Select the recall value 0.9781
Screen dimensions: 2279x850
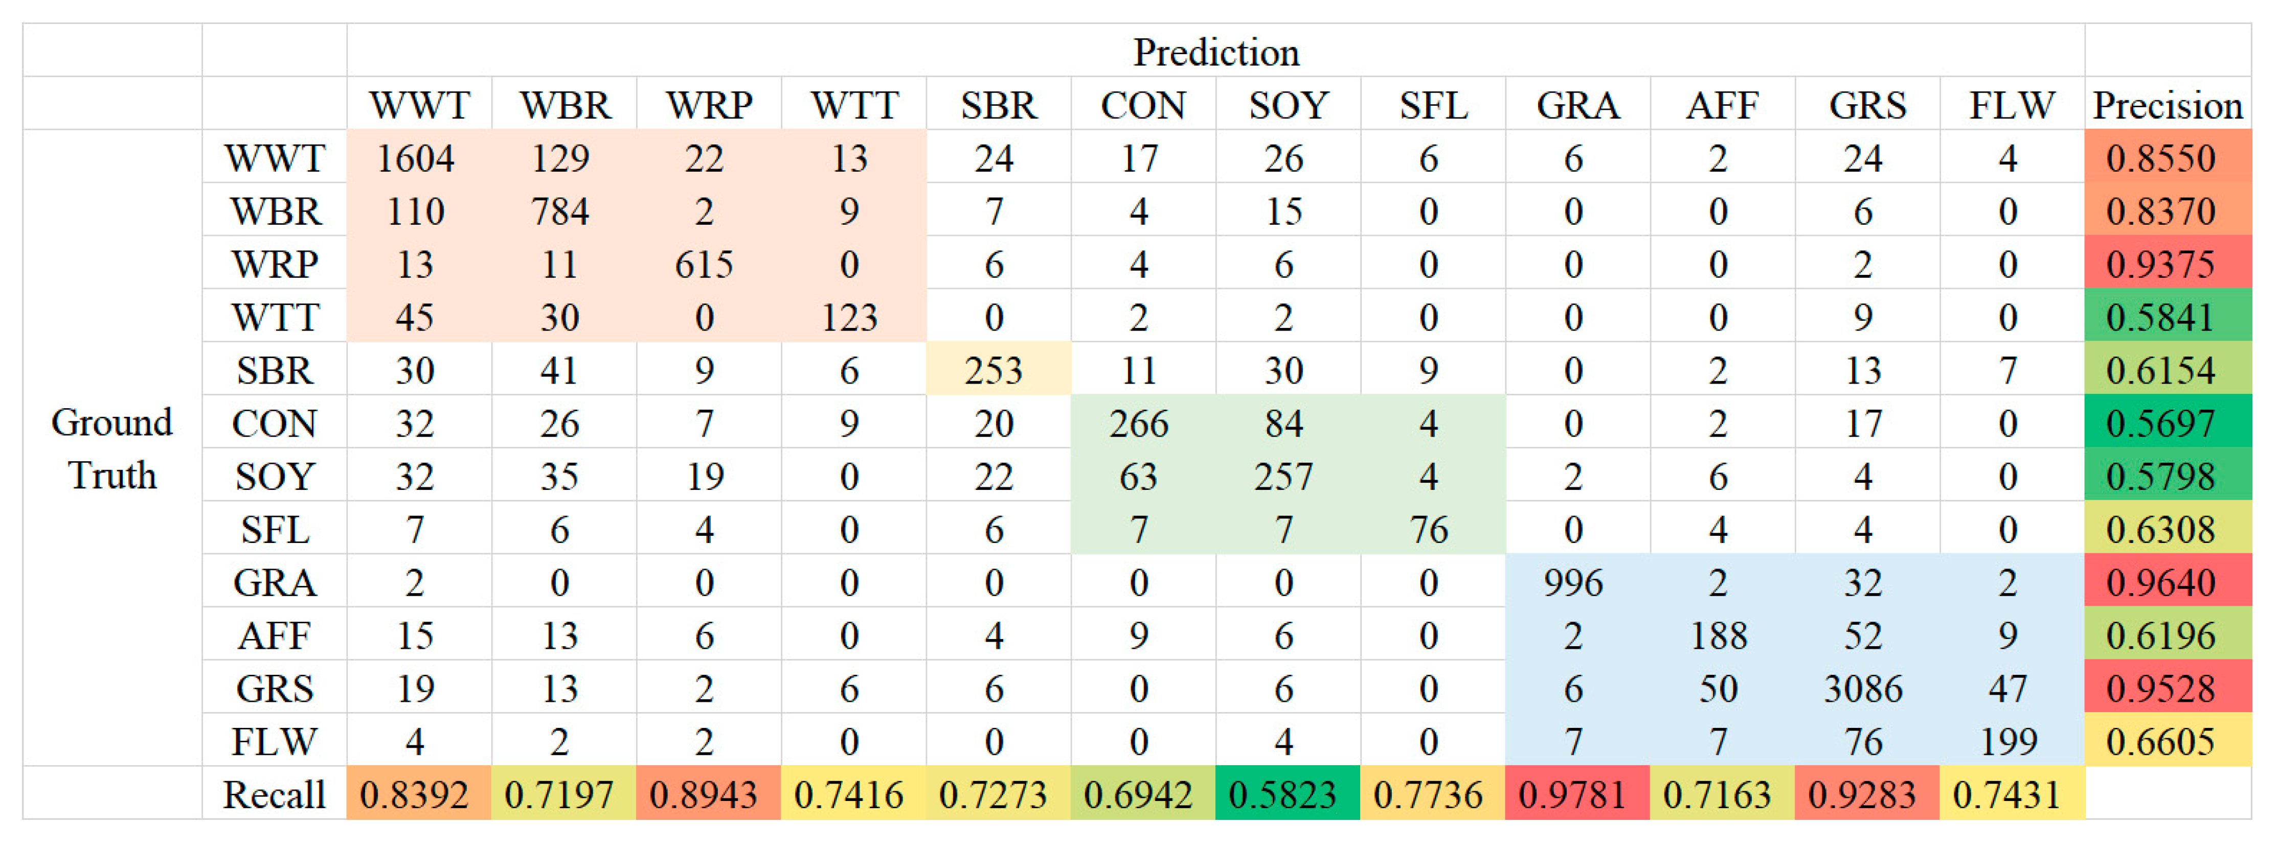tap(1573, 794)
